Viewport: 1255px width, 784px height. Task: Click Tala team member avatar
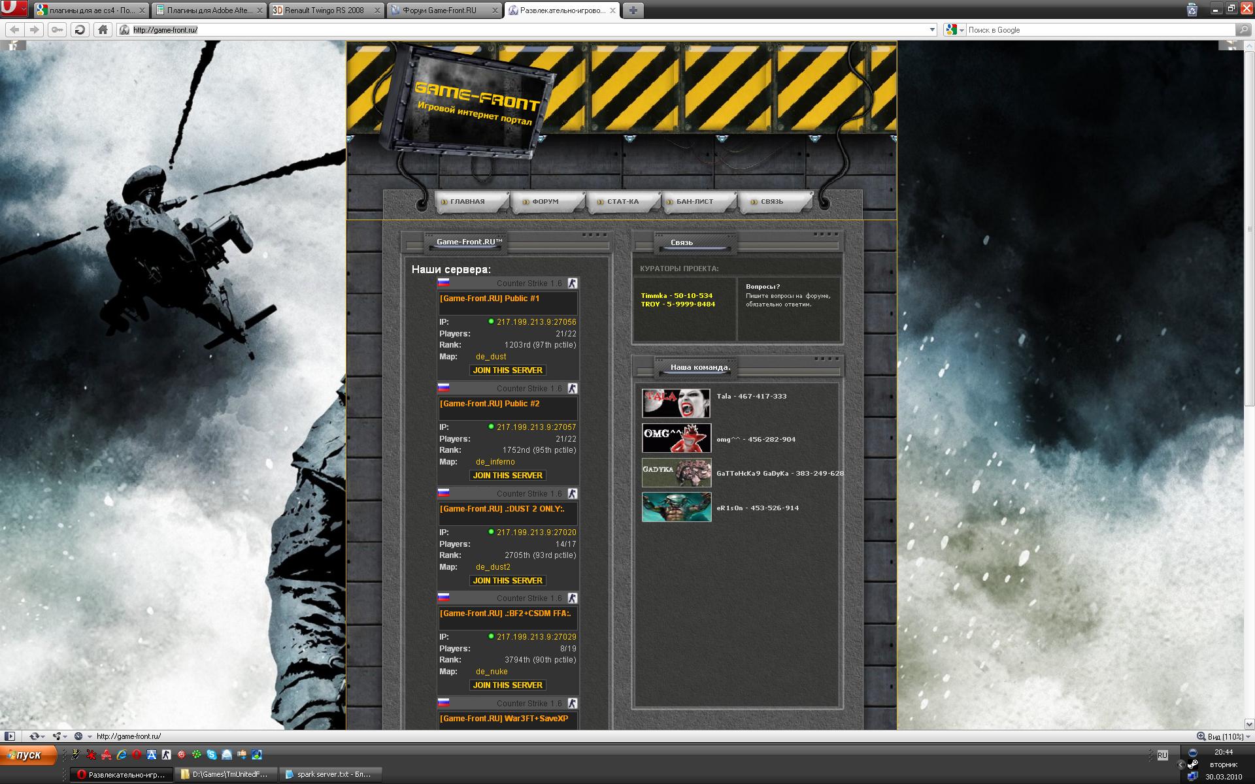676,403
